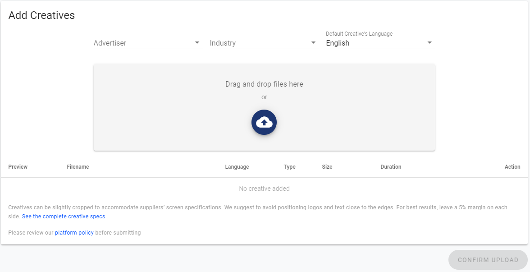Viewport: 530px width, 272px height.
Task: Click the Industry dropdown arrow
Action: coord(313,42)
